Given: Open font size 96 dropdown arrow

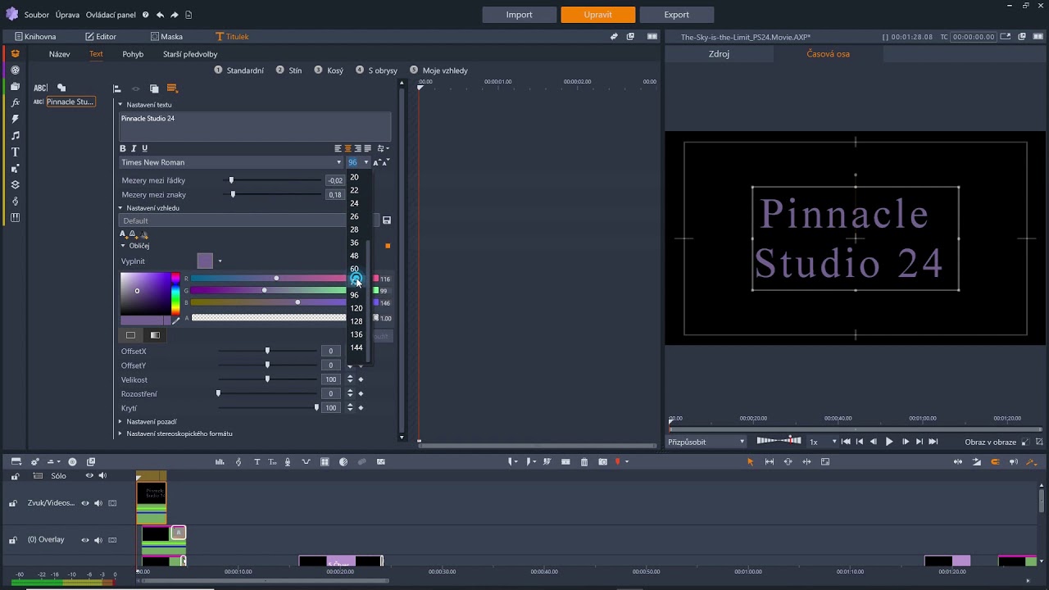Looking at the screenshot, I should coord(366,162).
